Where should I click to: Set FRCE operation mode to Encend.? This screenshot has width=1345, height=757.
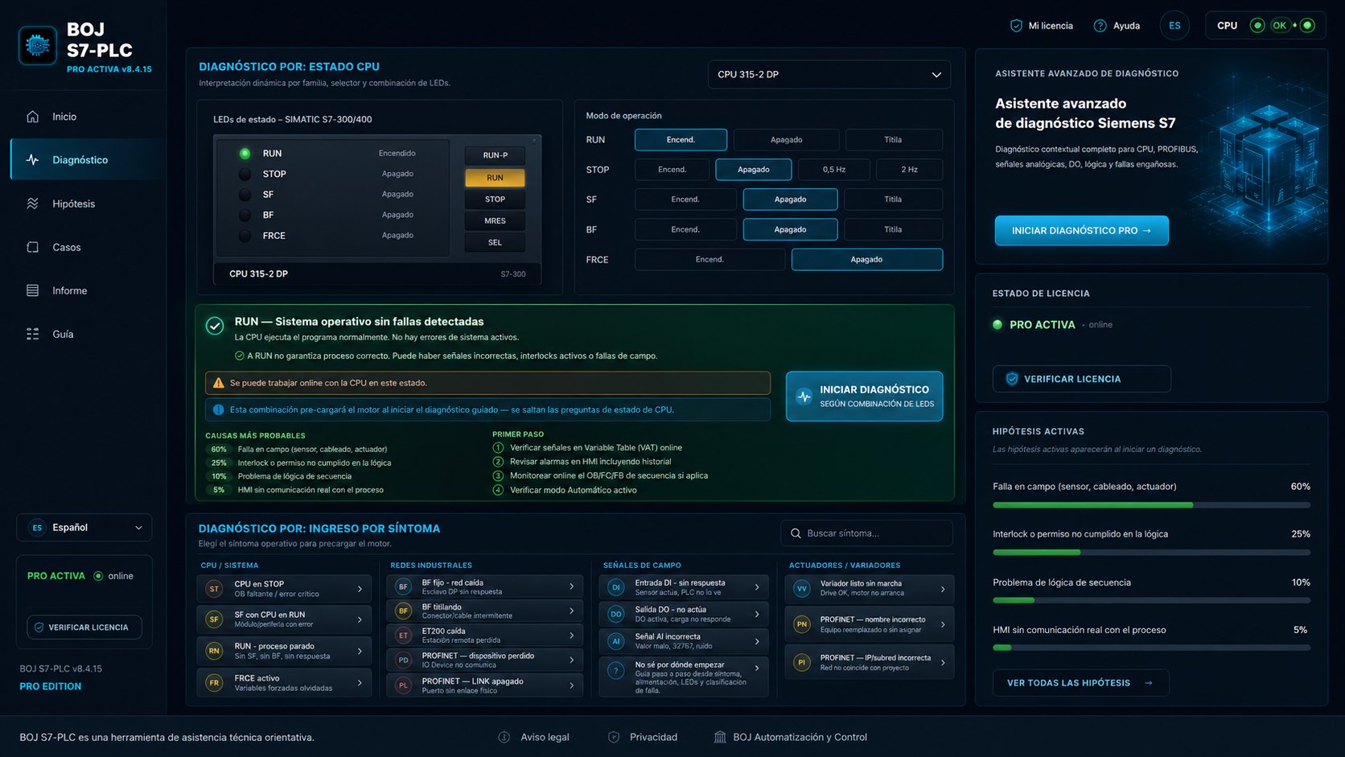click(x=710, y=260)
